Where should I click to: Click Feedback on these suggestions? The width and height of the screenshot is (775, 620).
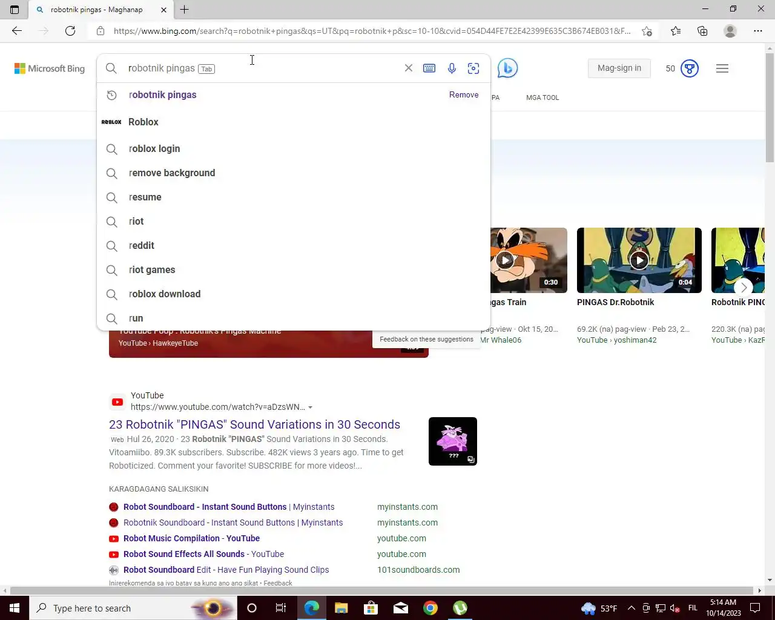tap(426, 339)
